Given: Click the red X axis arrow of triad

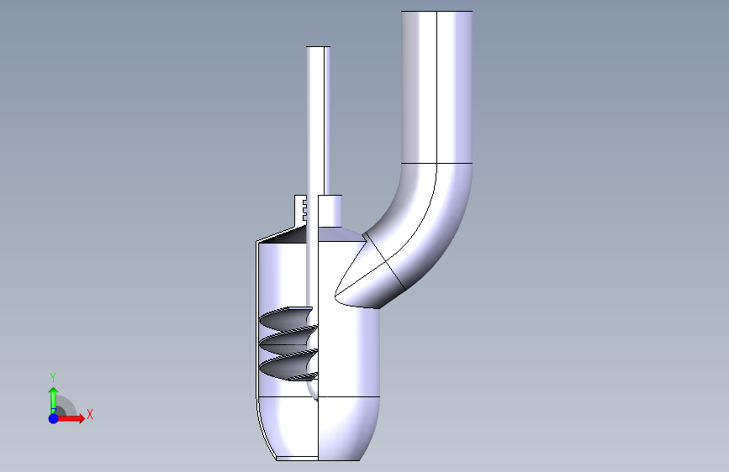Looking at the screenshot, I should click(71, 418).
